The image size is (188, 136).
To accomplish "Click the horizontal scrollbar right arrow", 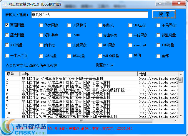I will pos(176,120).
